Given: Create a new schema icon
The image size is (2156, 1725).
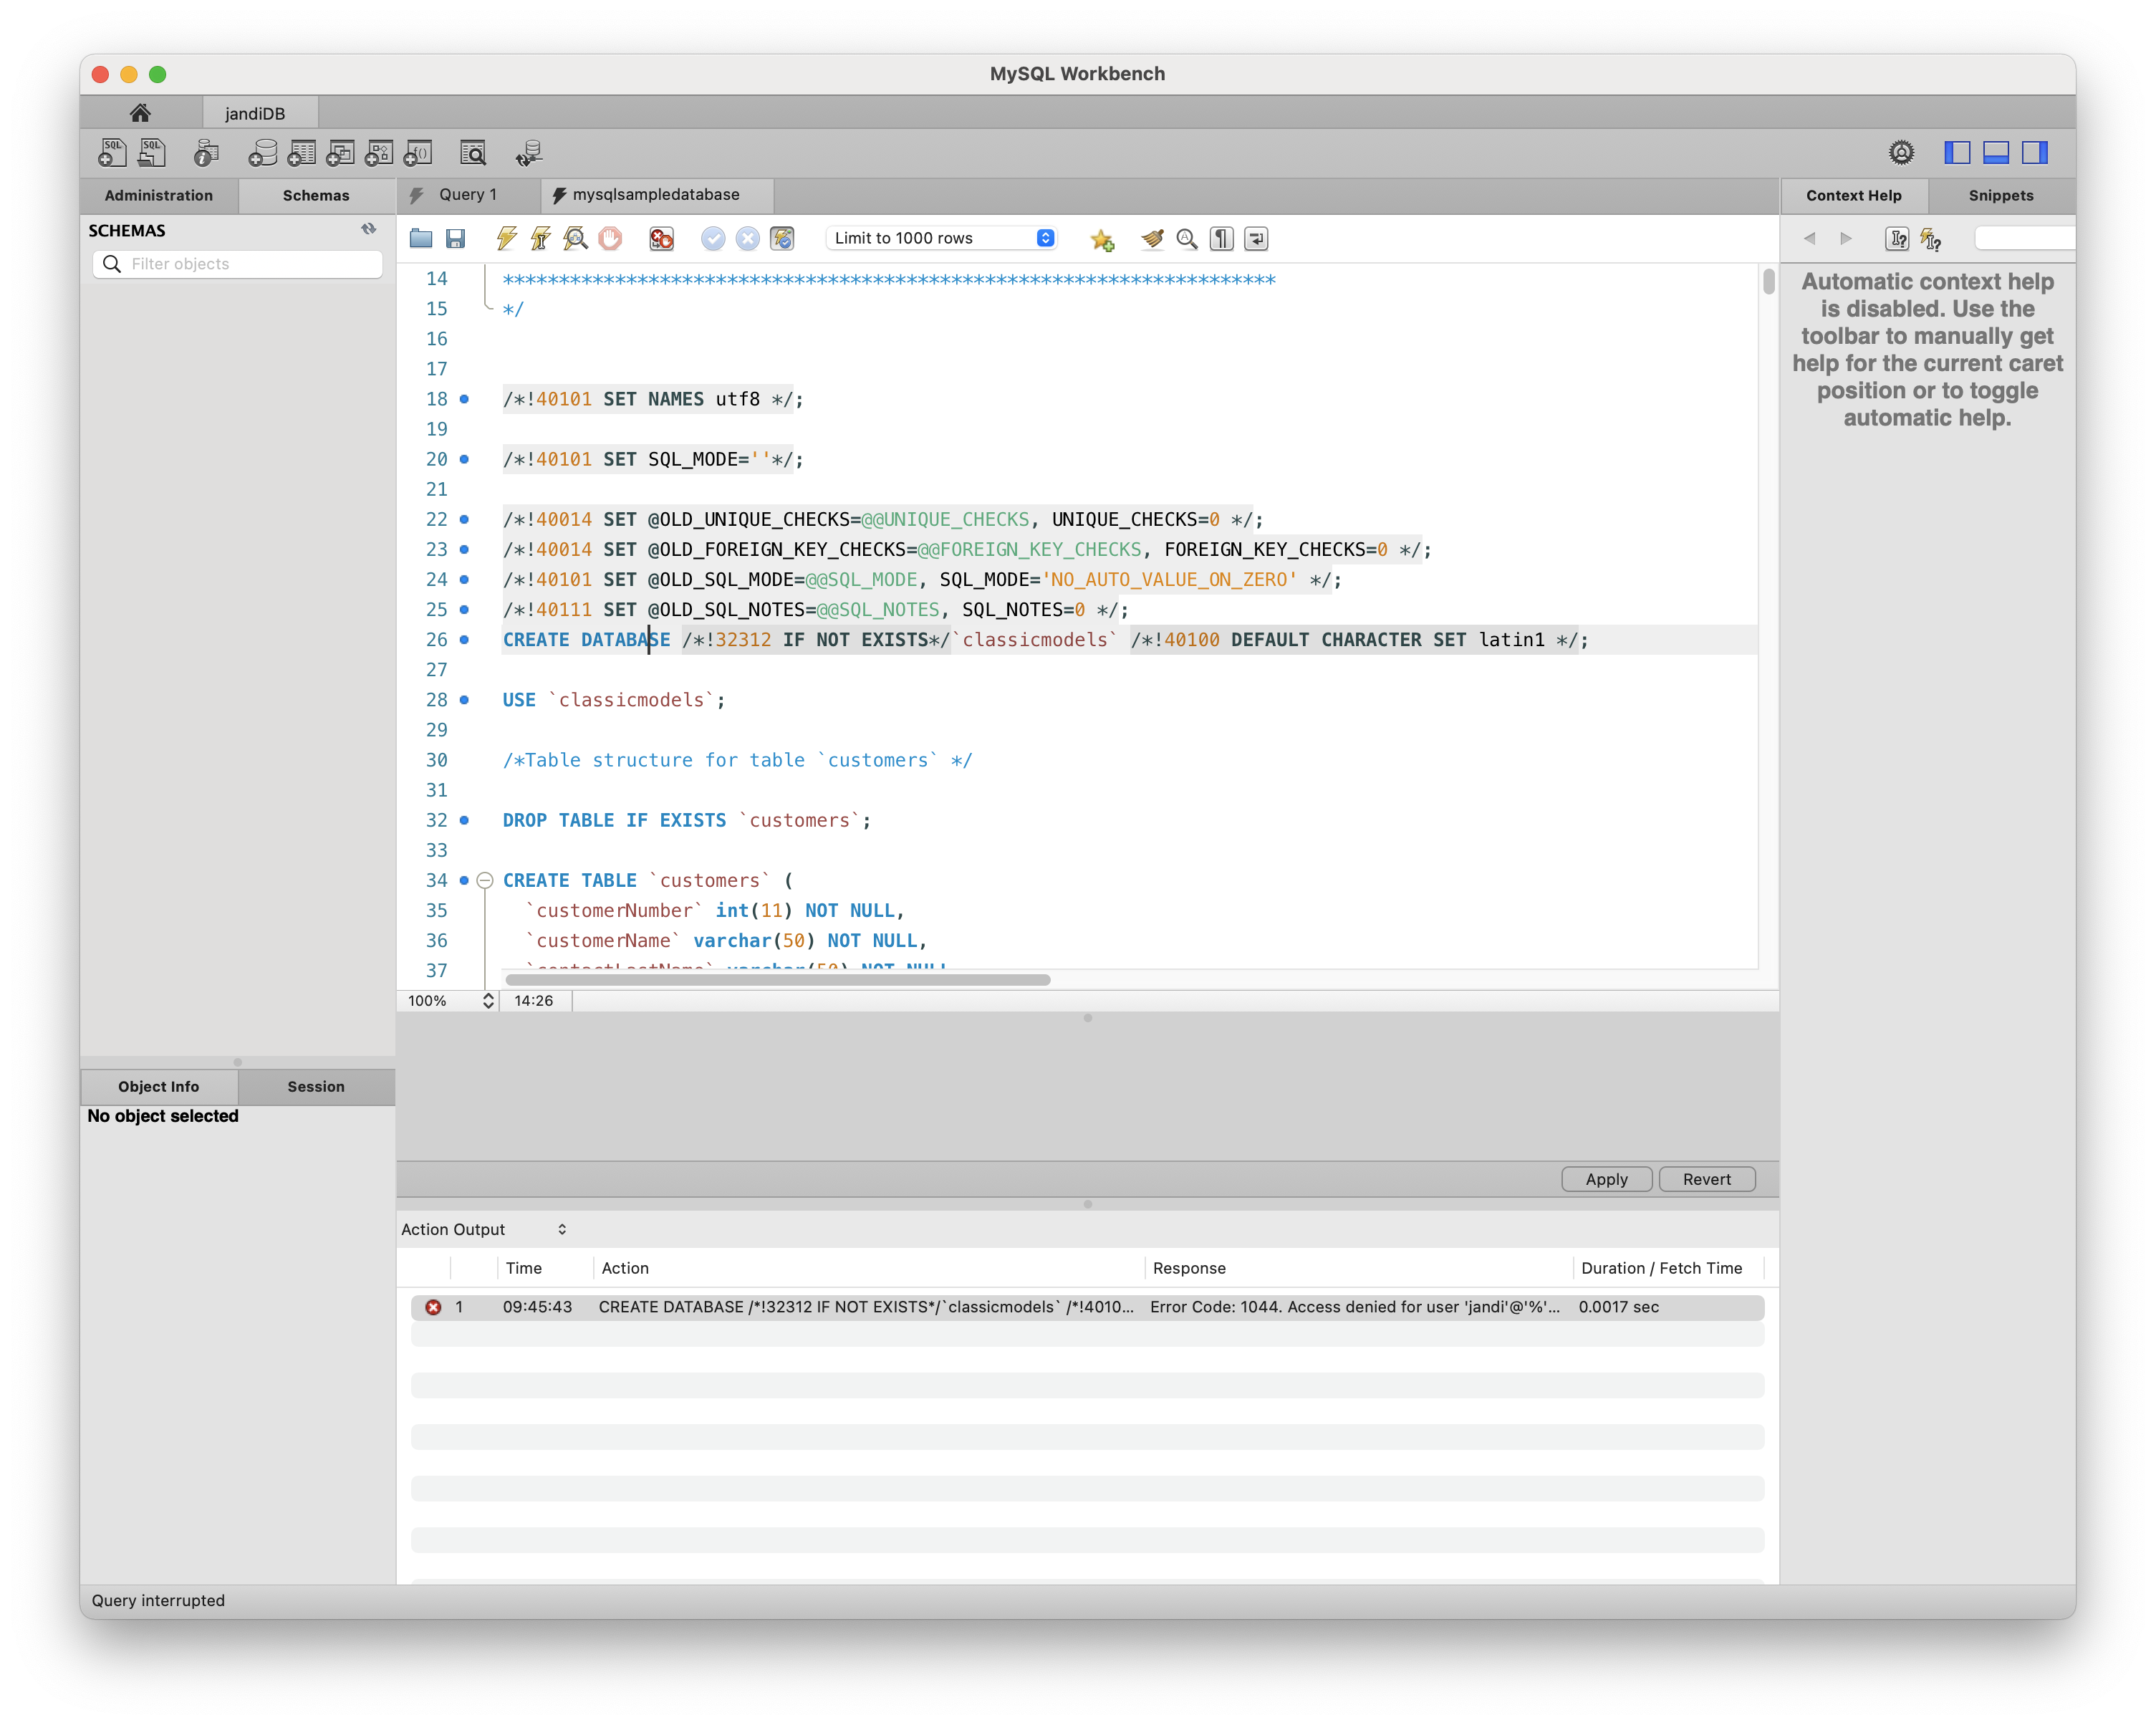Looking at the screenshot, I should point(262,152).
